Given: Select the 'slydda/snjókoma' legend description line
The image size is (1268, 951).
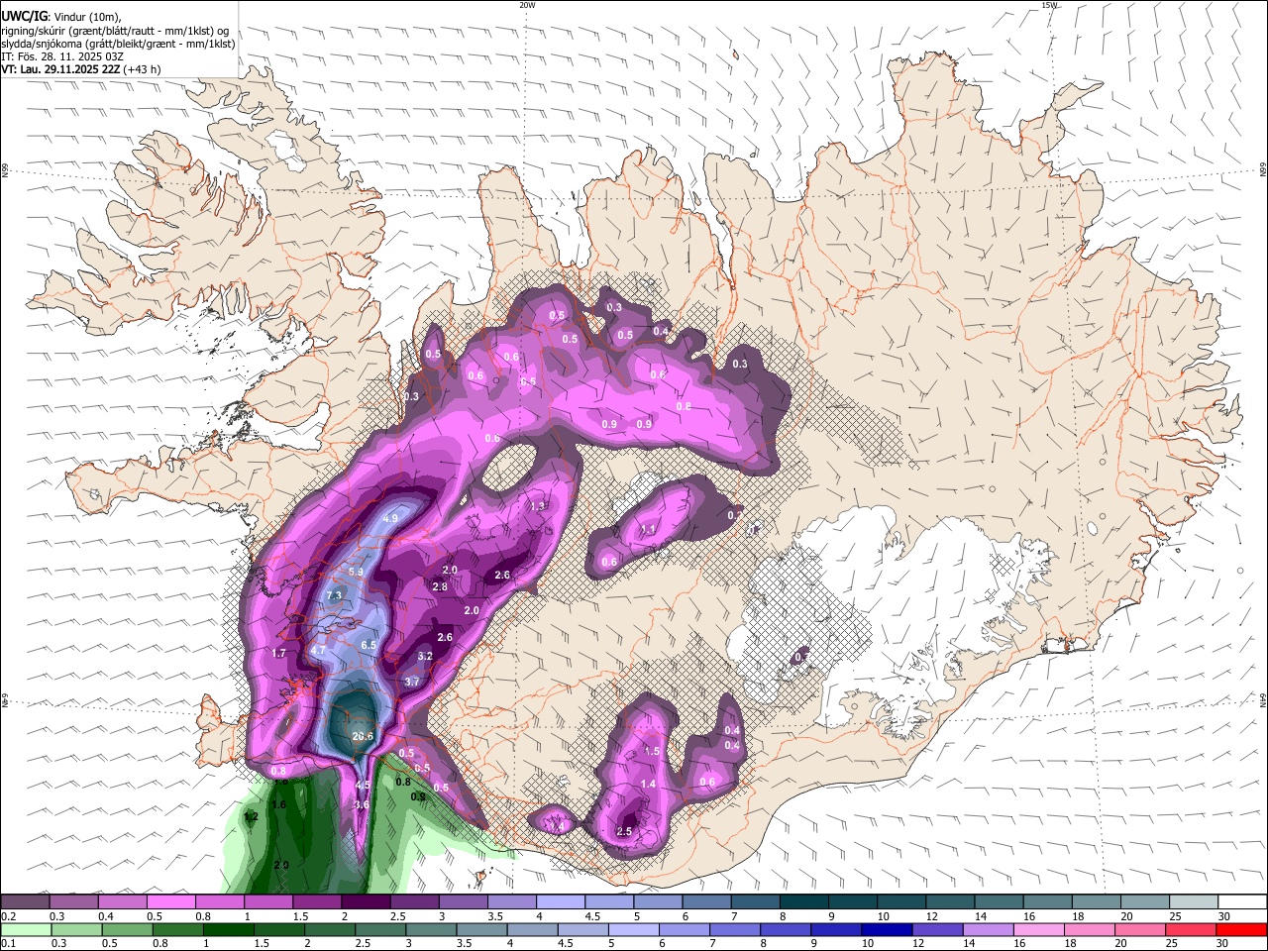Looking at the screenshot, I should 118,44.
